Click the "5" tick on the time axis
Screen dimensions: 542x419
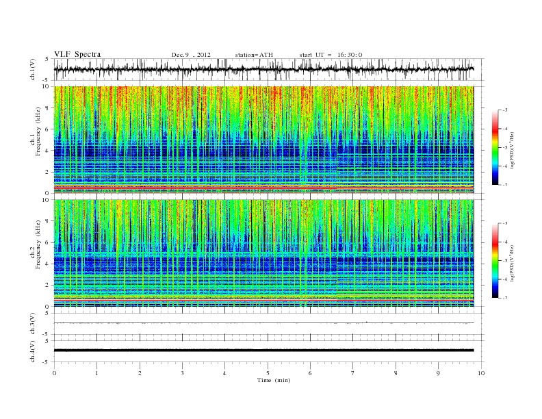click(268, 373)
